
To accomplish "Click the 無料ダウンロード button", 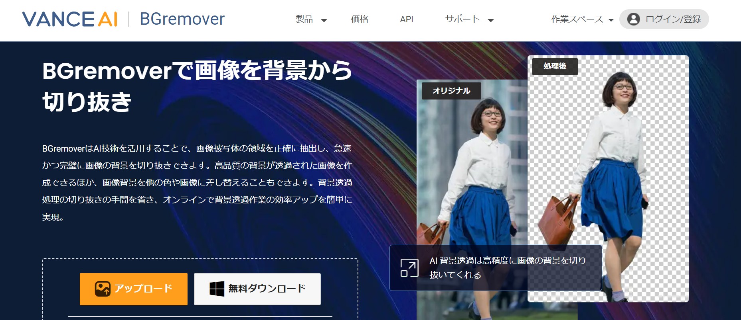I will (257, 289).
